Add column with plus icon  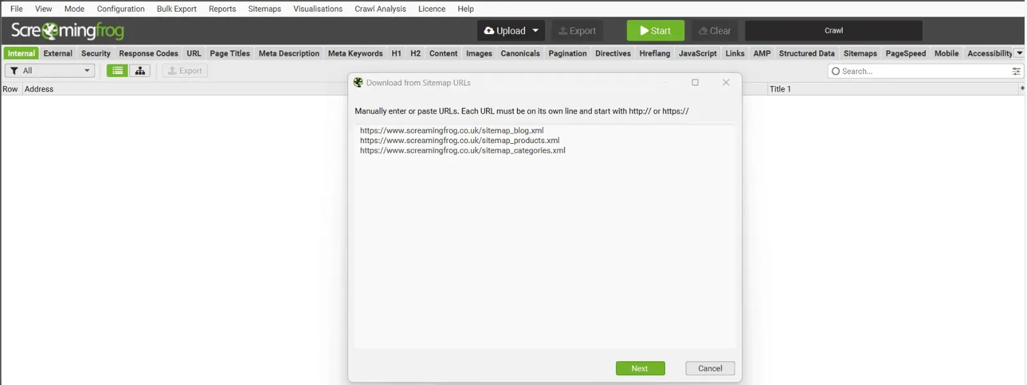pos(1022,88)
